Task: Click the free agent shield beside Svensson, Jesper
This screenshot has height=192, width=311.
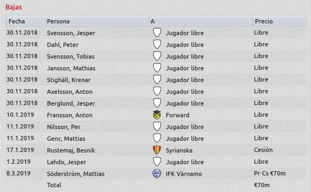Action: [157, 33]
